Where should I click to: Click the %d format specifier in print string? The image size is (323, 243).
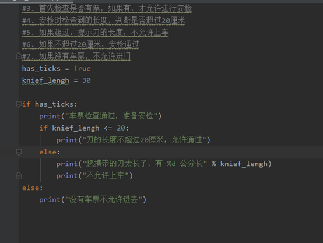pos(171,164)
